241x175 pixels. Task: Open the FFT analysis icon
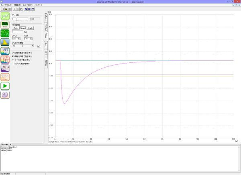point(5,51)
